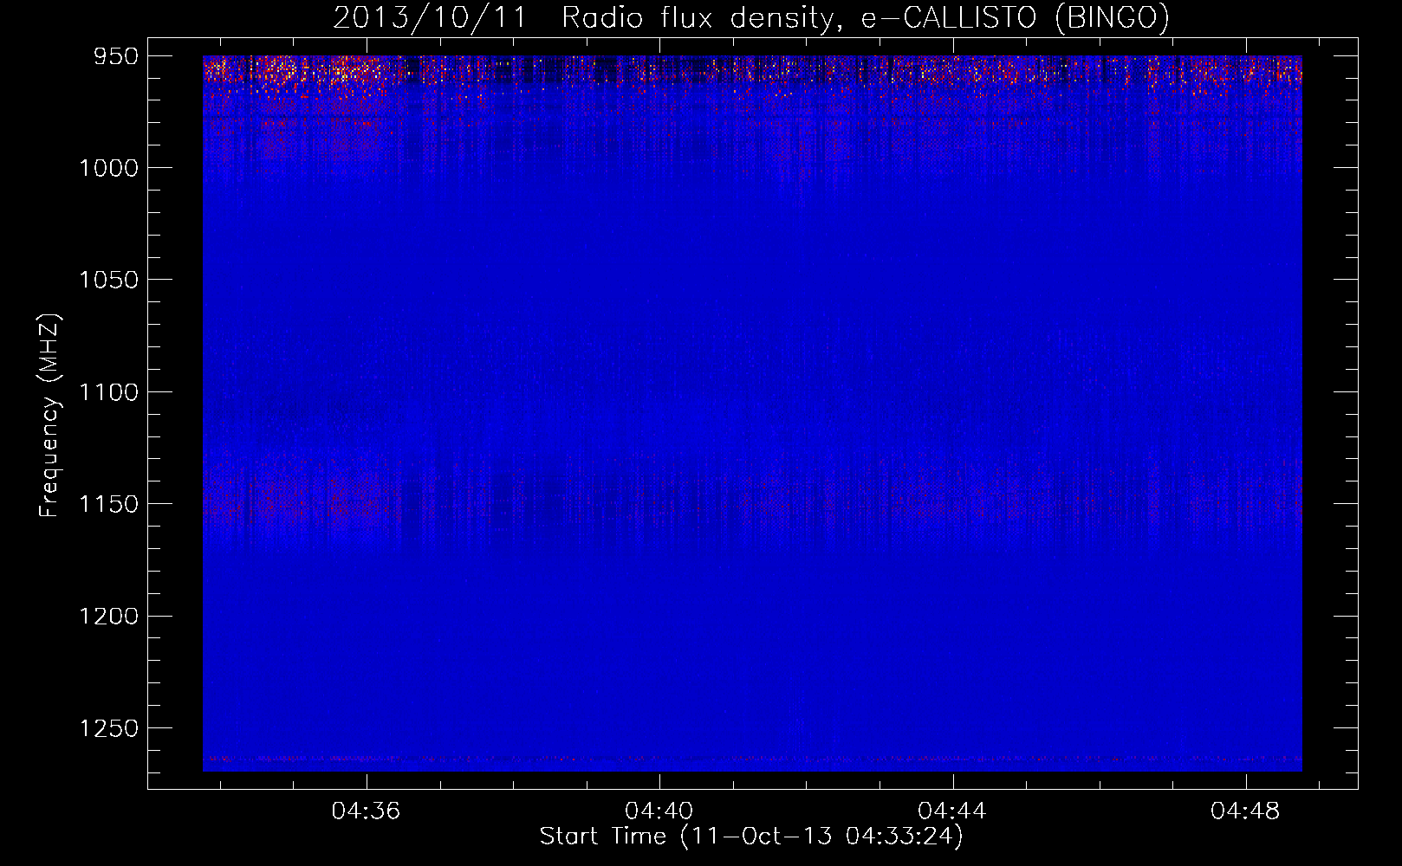The height and width of the screenshot is (866, 1402).
Task: Click the 'Frequency (MHZ)' axis label
Action: (50, 416)
